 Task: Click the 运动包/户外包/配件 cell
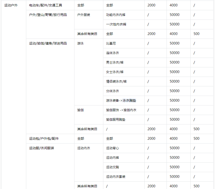[x=44, y=138]
